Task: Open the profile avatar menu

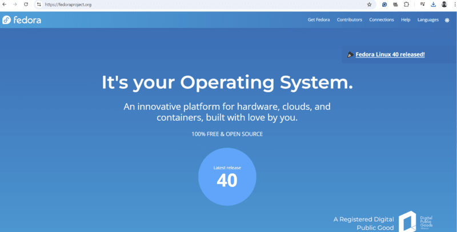Action: (444, 5)
